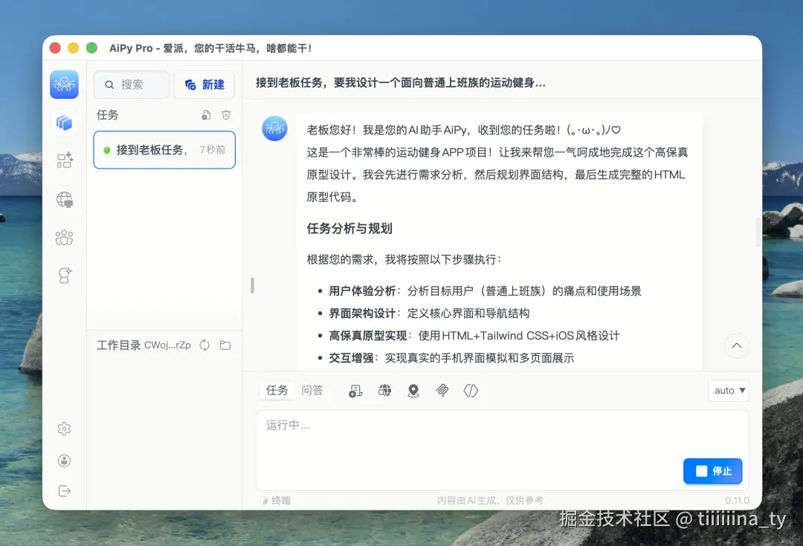Click the trash icon in the 任务 panel
This screenshot has height=546, width=803.
pyautogui.click(x=226, y=115)
